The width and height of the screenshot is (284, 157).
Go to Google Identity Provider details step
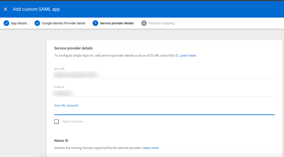64,23
